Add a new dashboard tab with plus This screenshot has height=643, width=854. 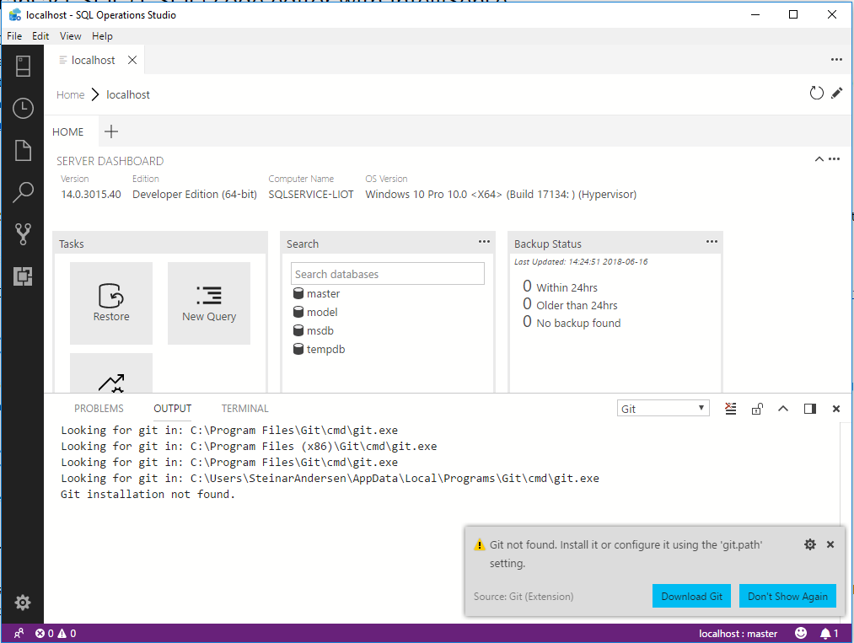pyautogui.click(x=111, y=131)
